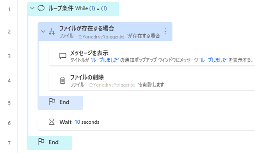Select the Wait 10 seconds action
The image size is (255, 153).
coord(146,123)
